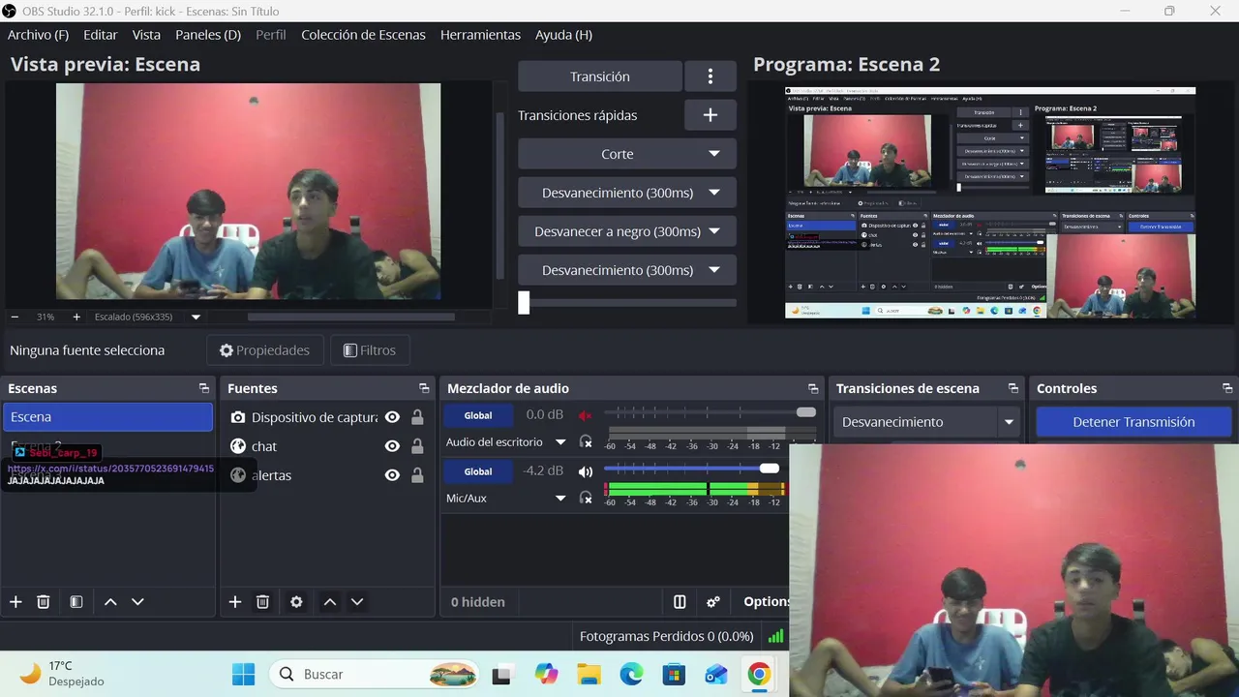Move source down in Fuentes list
This screenshot has width=1239, height=697.
[357, 602]
